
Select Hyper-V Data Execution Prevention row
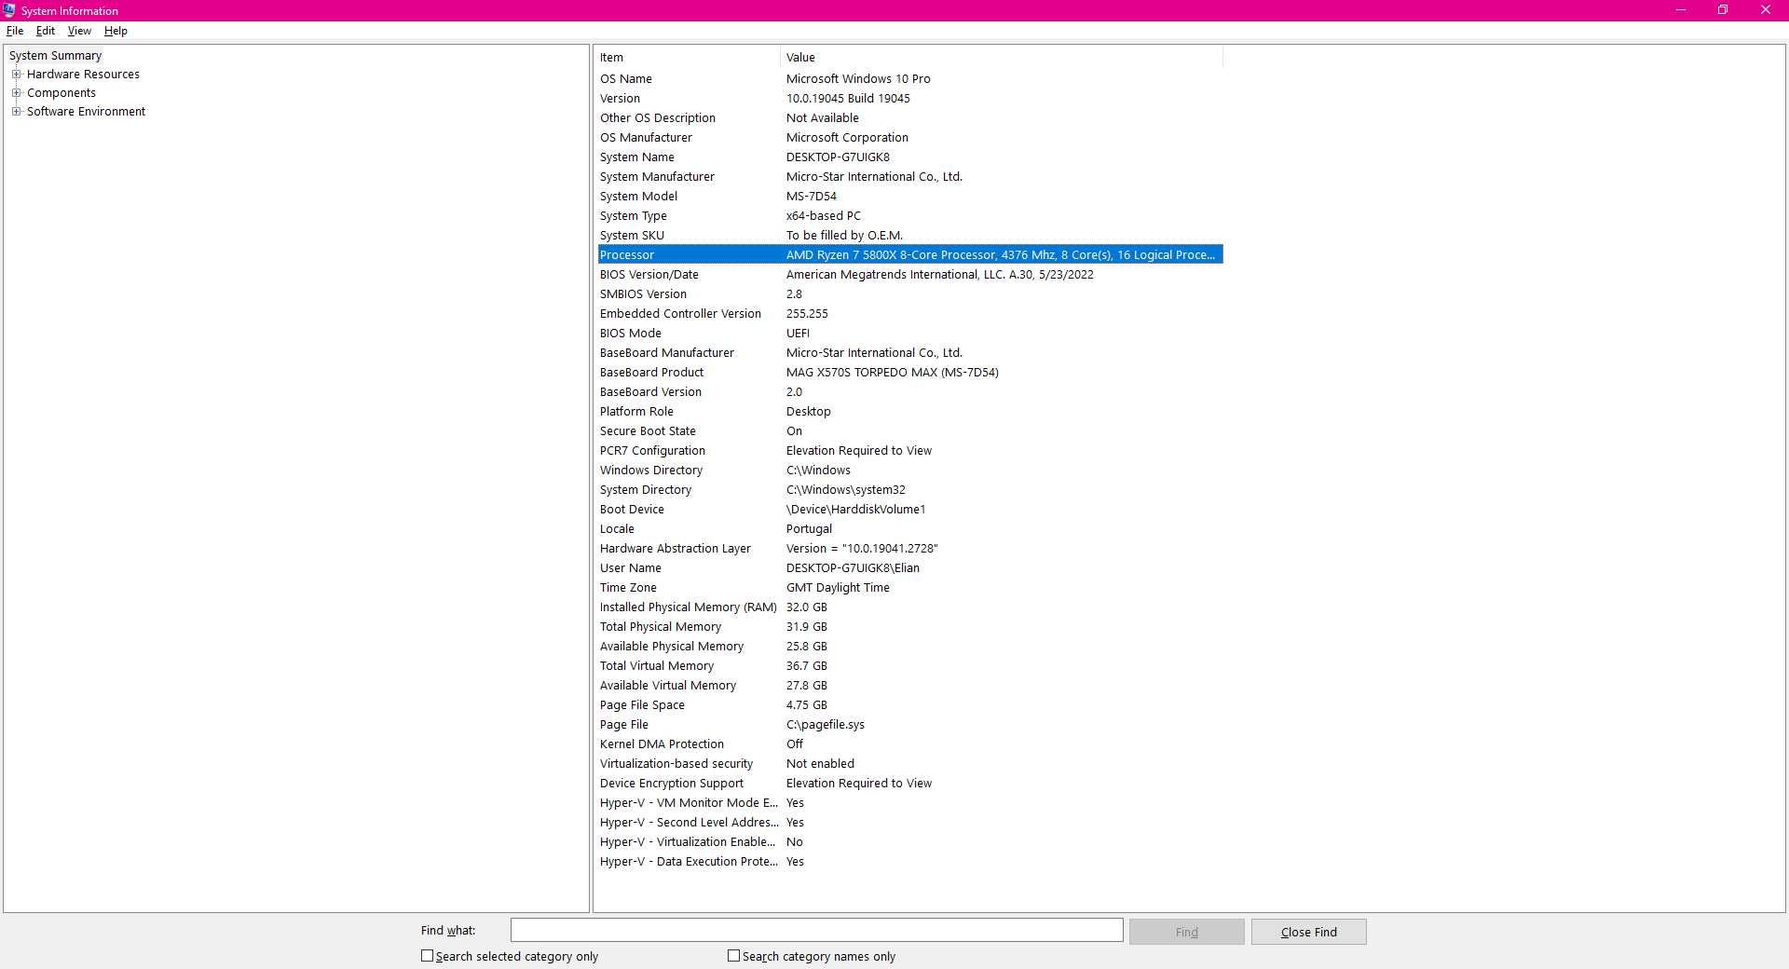910,862
